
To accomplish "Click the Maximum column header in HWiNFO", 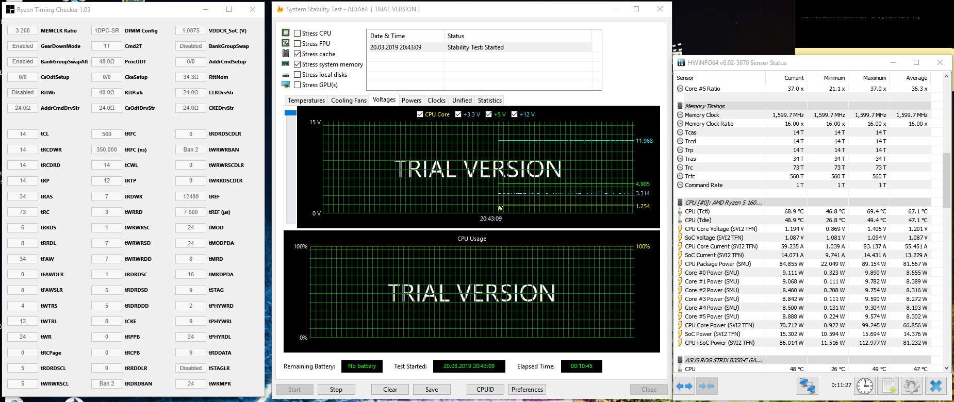I will pyautogui.click(x=869, y=78).
